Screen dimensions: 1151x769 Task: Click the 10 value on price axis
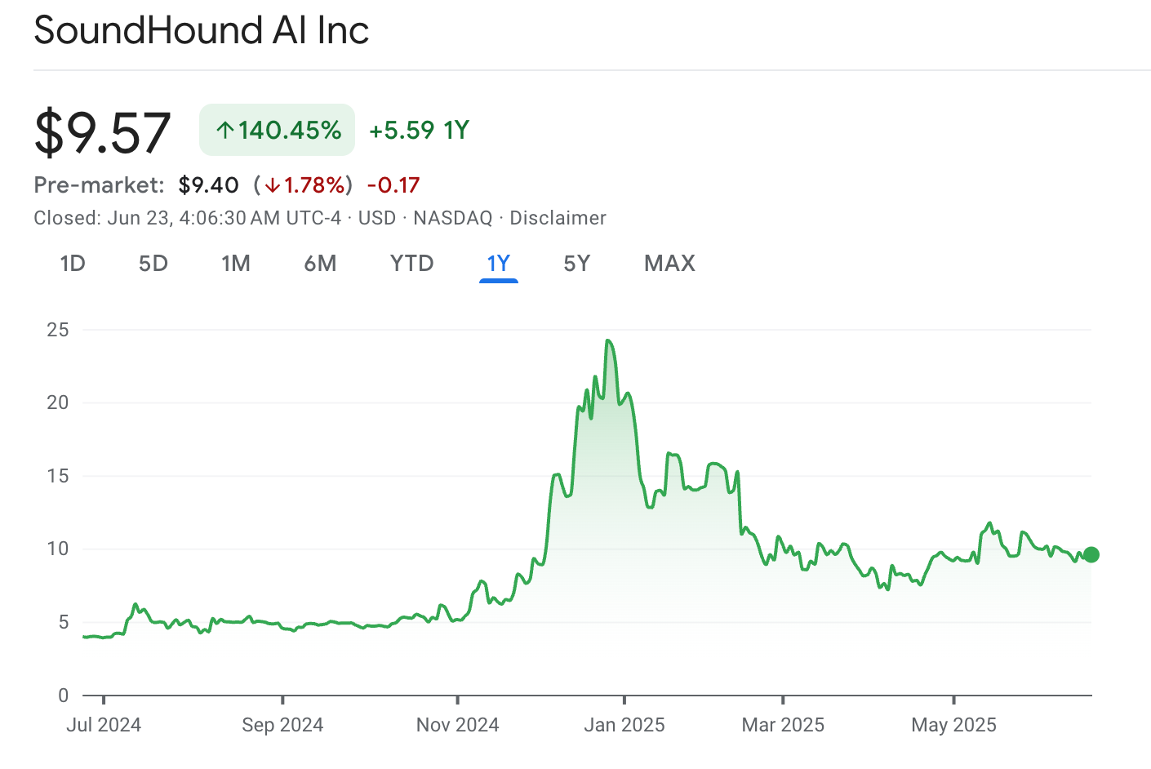pyautogui.click(x=58, y=549)
